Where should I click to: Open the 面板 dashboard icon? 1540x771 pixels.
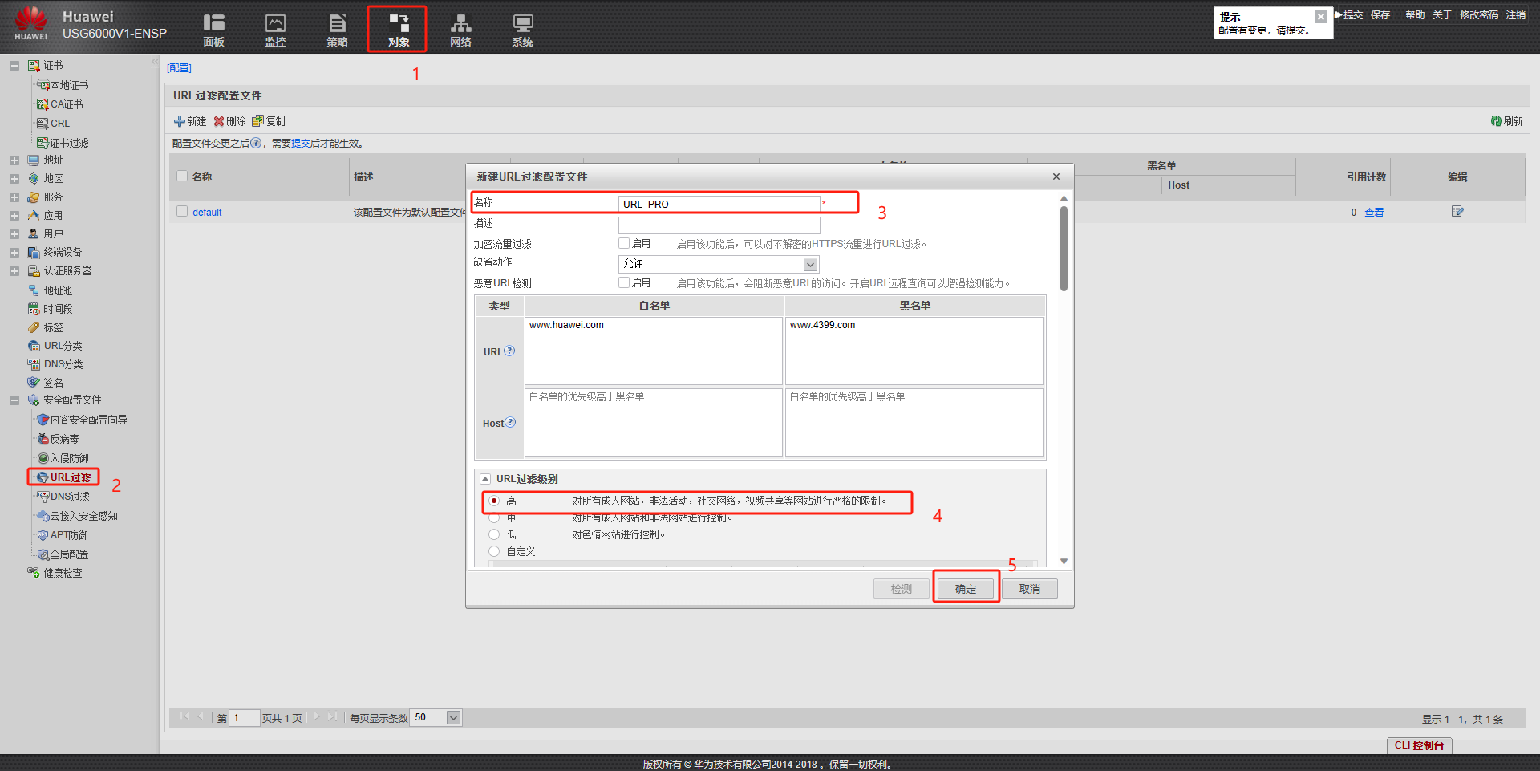point(213,24)
